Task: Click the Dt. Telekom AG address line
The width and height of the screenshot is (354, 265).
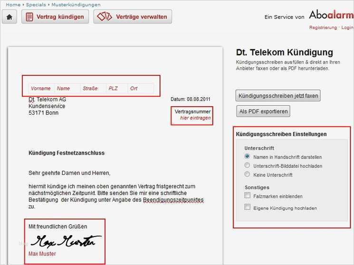Action: click(47, 99)
